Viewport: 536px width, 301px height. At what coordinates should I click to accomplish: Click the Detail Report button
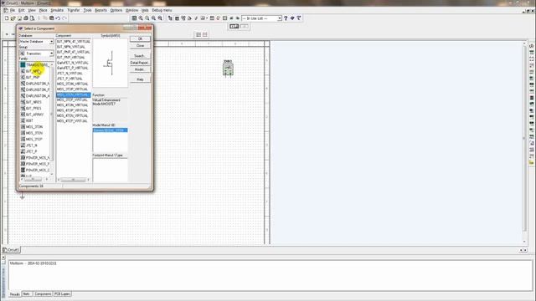pos(140,63)
